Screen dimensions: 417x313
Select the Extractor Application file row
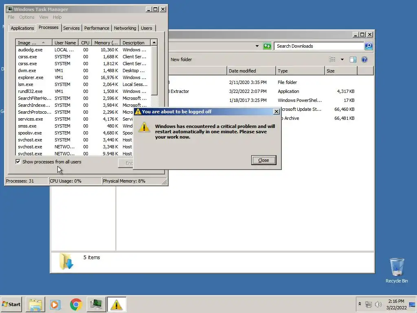pos(262,91)
